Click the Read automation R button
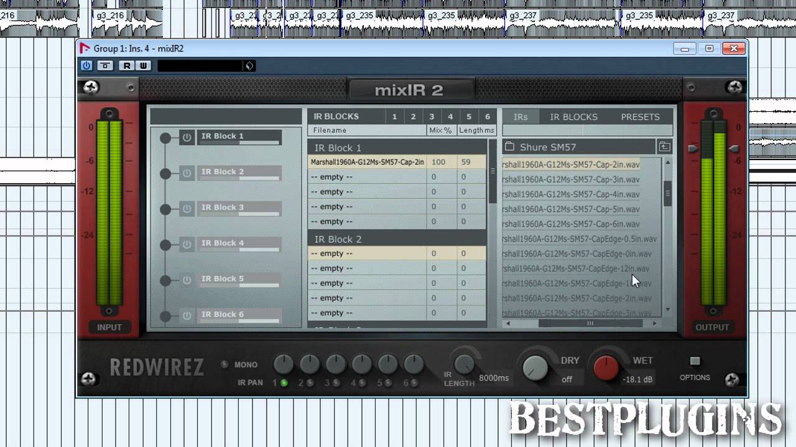The width and height of the screenshot is (796, 447). (127, 65)
